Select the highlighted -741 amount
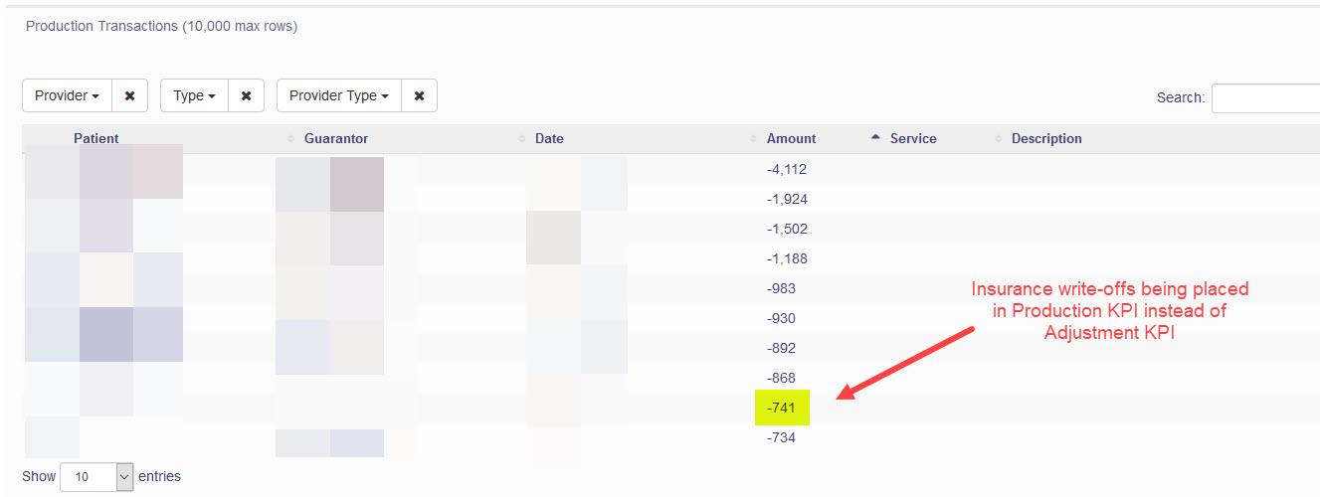This screenshot has width=1320, height=497. pyautogui.click(x=782, y=408)
